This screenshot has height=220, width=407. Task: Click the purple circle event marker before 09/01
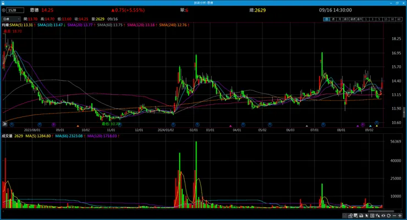pos(53,125)
